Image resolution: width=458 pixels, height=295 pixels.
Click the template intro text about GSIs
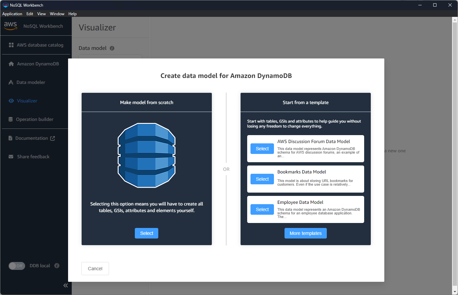(x=304, y=124)
